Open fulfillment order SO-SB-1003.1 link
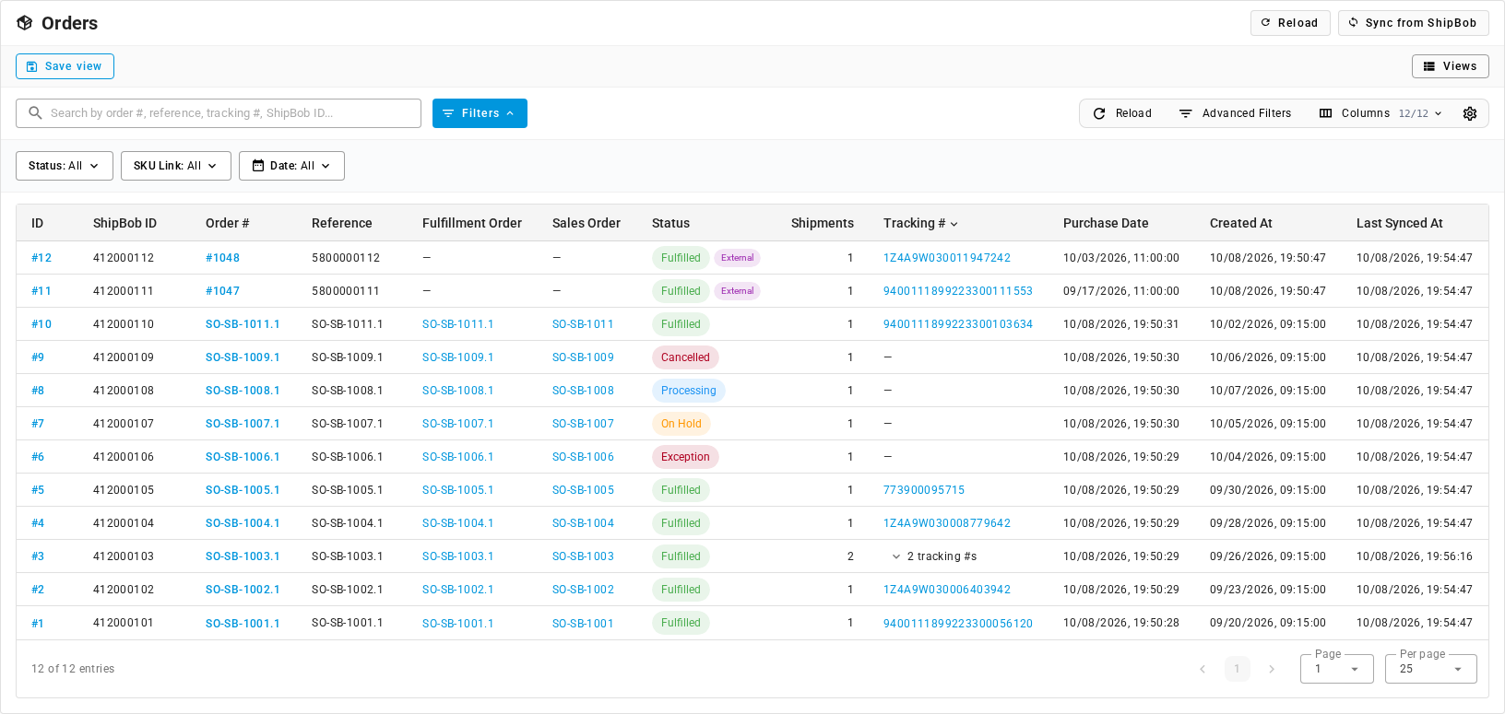1505x714 pixels. 457,556
